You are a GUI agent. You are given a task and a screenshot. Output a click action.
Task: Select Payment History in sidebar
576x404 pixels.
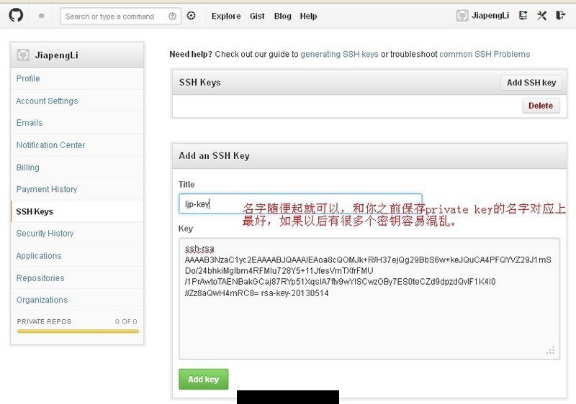click(x=77, y=189)
